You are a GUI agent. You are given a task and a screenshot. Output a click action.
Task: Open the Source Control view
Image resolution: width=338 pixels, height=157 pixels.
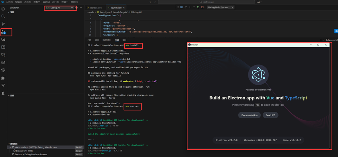click(3, 24)
